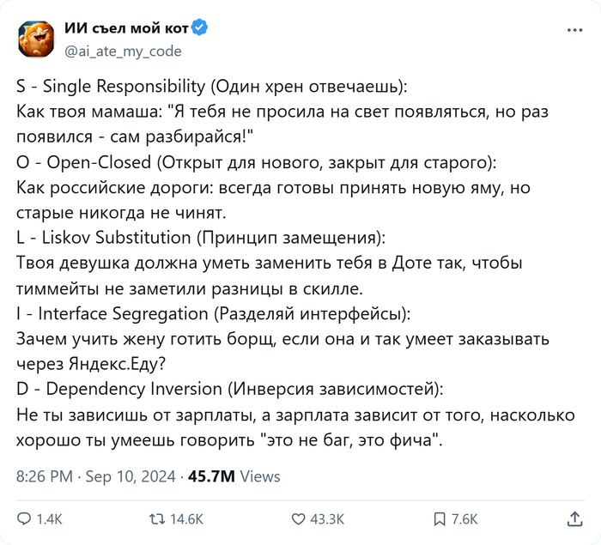Click the @ai_ate_my_code handle
This screenshot has height=545, width=601.
(x=123, y=51)
